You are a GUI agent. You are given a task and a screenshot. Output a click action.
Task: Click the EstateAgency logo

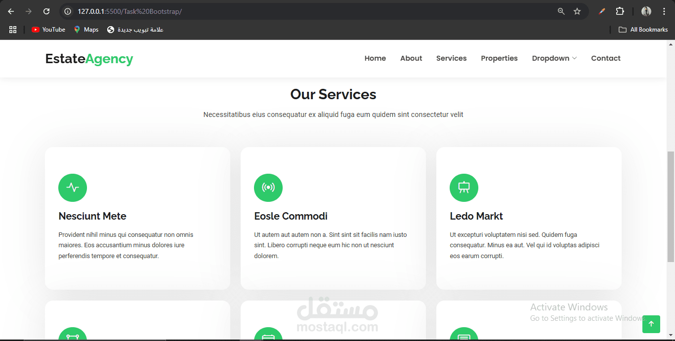[89, 59]
